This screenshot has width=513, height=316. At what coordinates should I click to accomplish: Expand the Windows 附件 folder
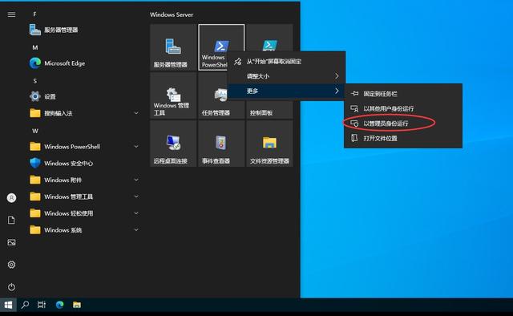[x=84, y=180]
